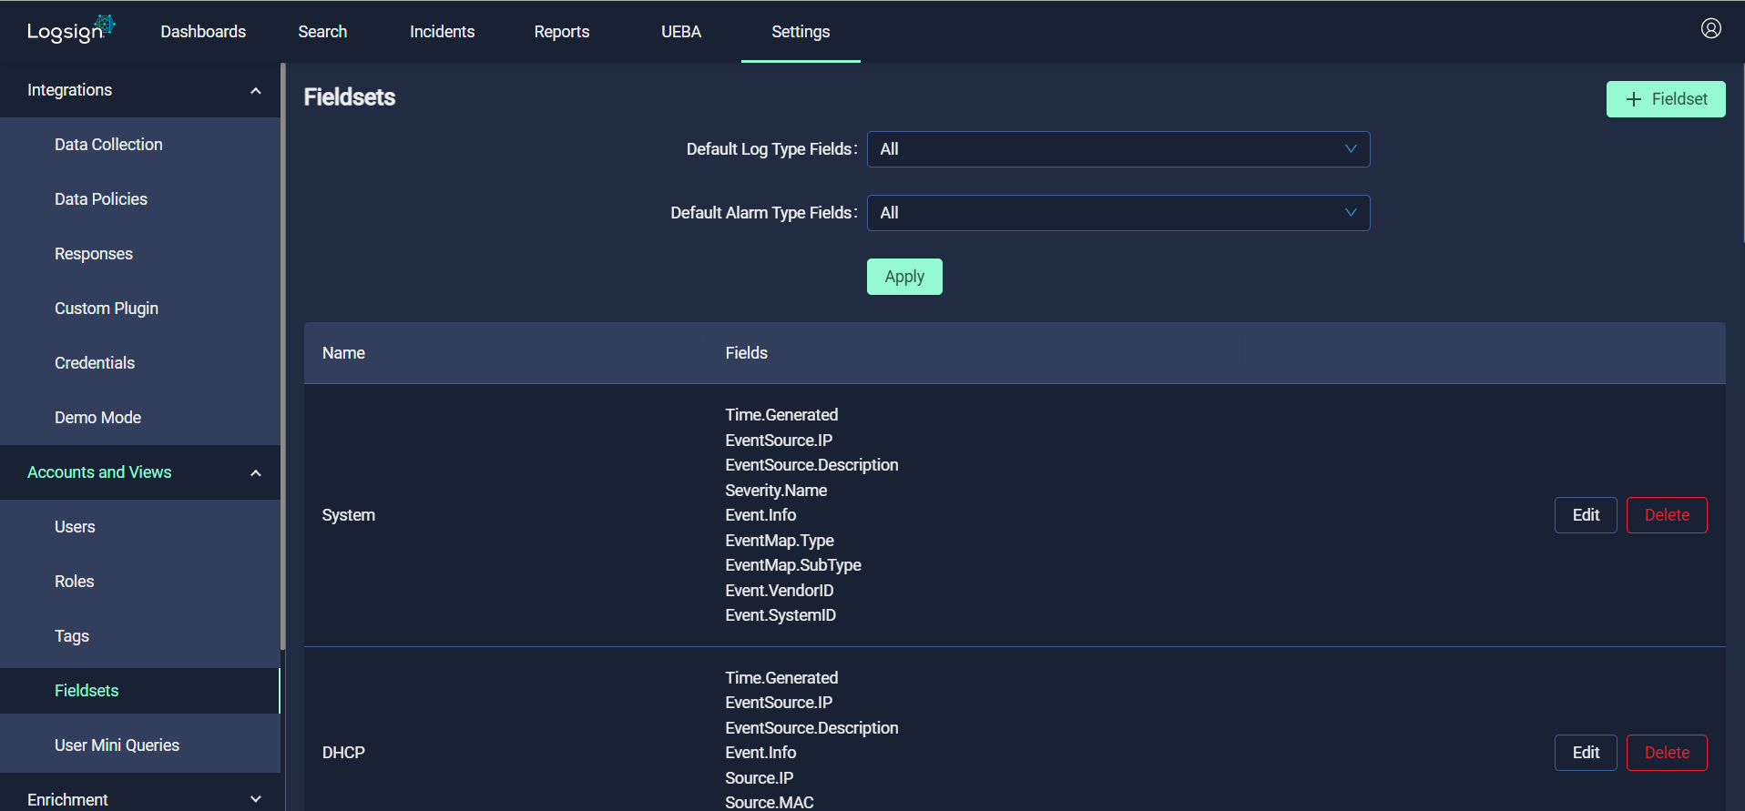Click the Name column header
The width and height of the screenshot is (1745, 811).
(x=343, y=353)
